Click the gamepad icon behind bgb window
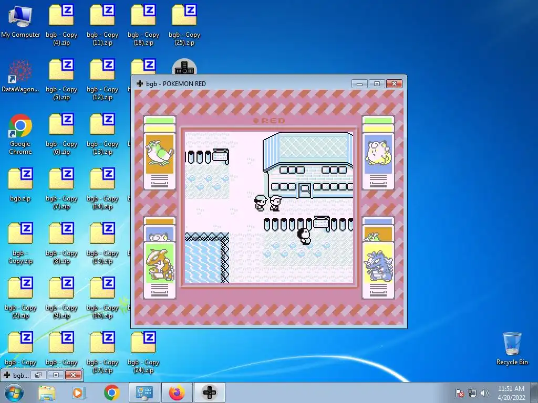The height and width of the screenshot is (403, 538). point(184,67)
